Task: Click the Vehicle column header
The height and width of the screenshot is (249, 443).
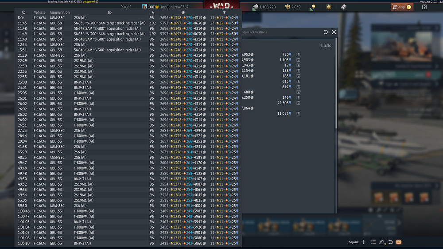Action: point(39,12)
